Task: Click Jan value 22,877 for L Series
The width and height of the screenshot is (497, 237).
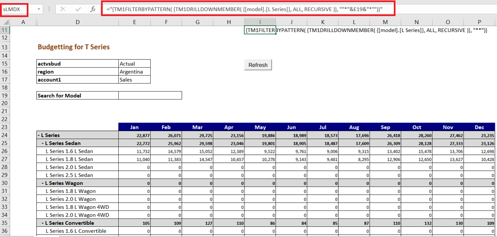Action: tap(134, 135)
